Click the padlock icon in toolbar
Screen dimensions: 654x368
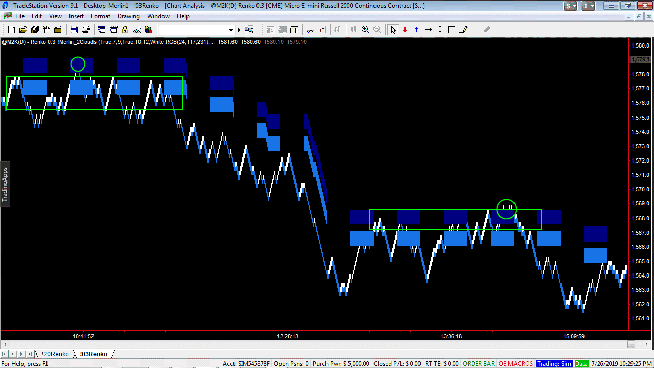(x=125, y=30)
